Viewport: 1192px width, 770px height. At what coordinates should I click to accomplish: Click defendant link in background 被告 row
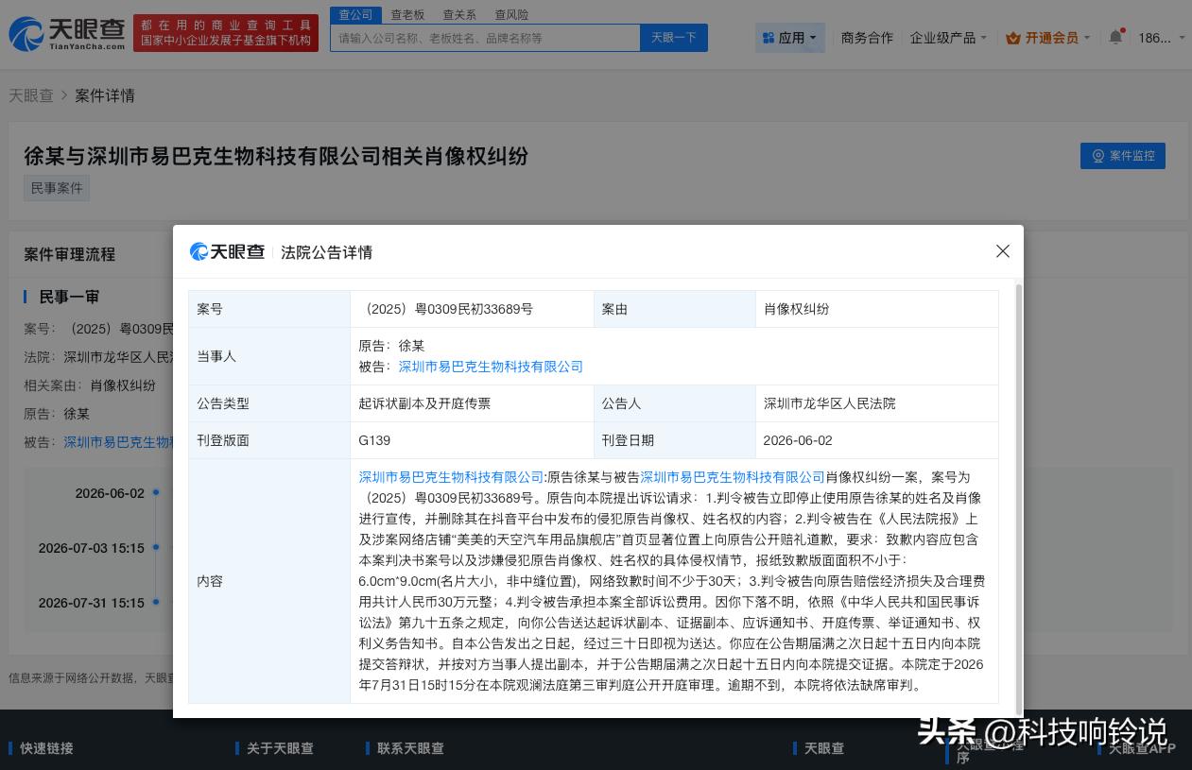point(118,441)
